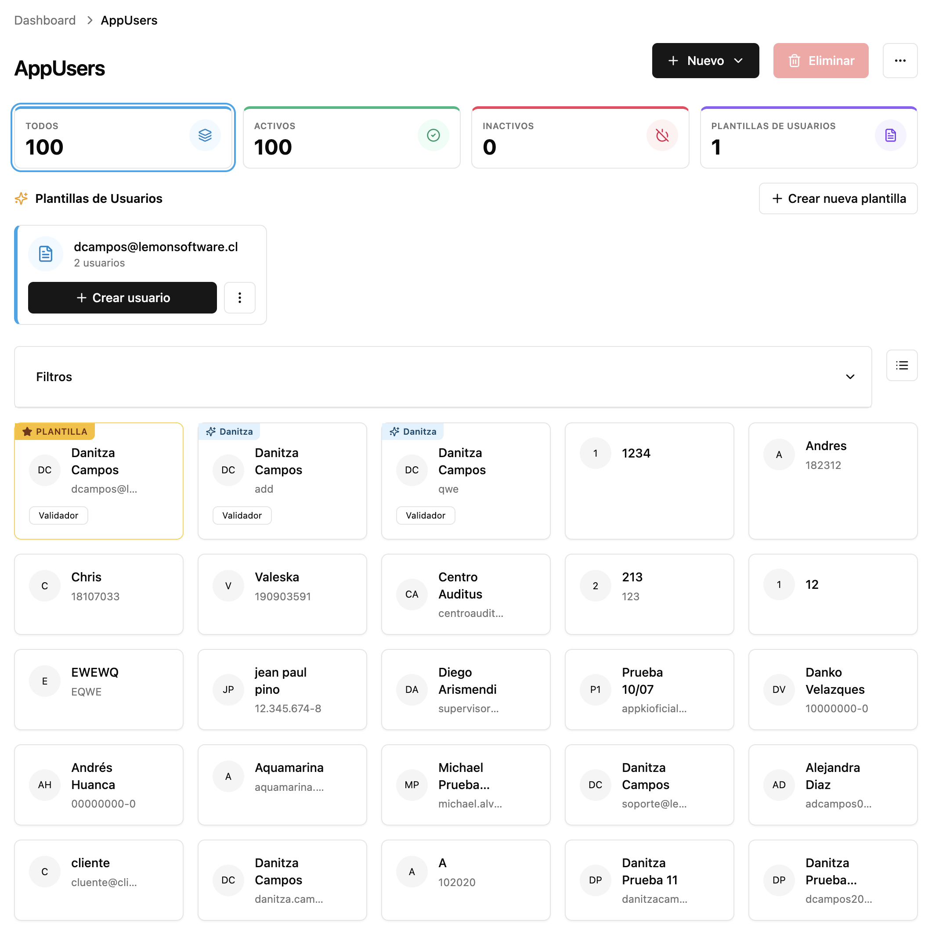Image resolution: width=939 pixels, height=930 pixels.
Task: Click the trash Eliminar button
Action: click(x=820, y=61)
